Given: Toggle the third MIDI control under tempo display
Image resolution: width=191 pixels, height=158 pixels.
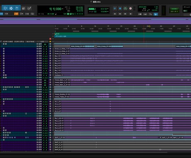Looking at the screenshot, I should 150,14.
